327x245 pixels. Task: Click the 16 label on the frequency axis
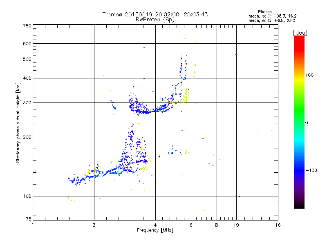(x=278, y=225)
